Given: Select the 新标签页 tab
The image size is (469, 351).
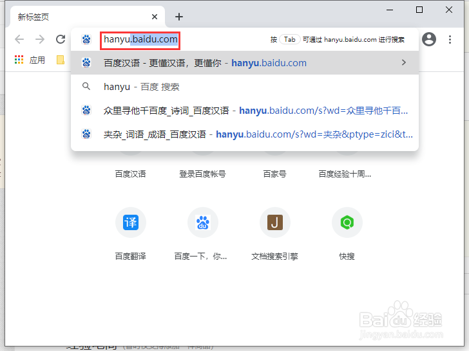Looking at the screenshot, I should click(x=88, y=17).
